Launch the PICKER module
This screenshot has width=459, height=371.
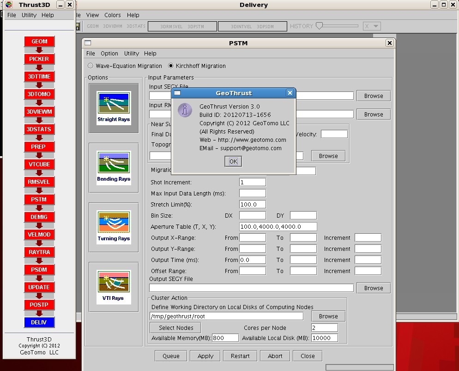tap(39, 59)
